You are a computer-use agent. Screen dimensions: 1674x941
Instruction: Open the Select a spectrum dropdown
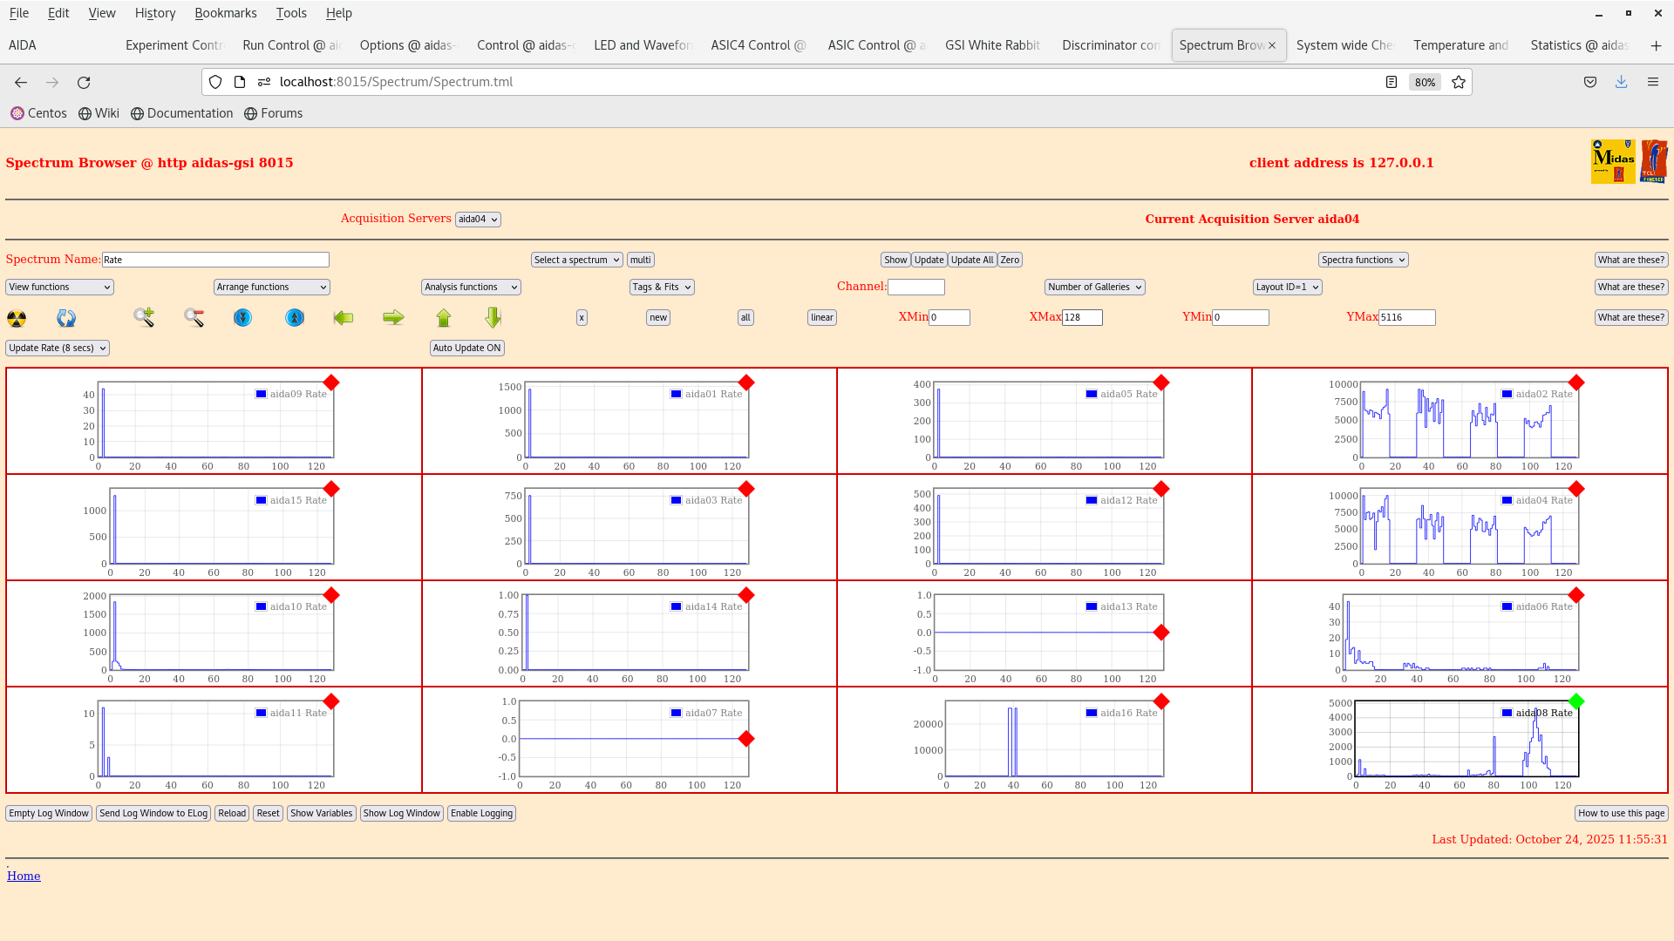point(576,260)
